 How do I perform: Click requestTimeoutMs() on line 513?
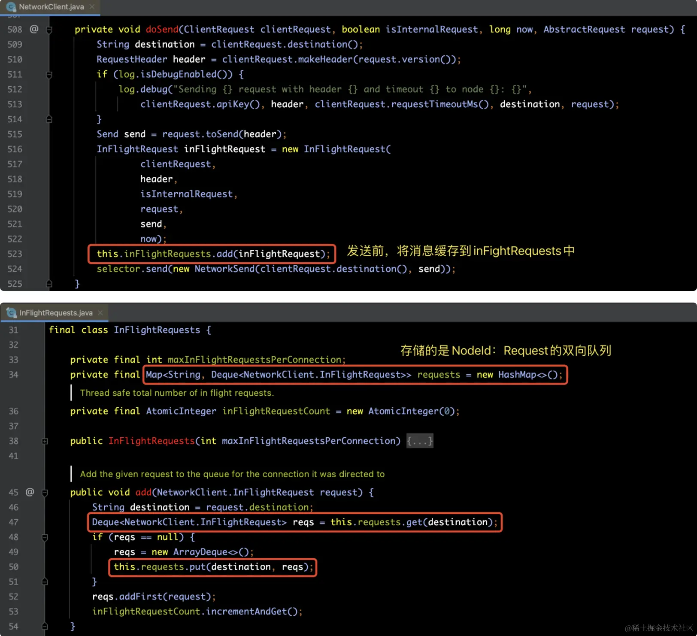(439, 104)
